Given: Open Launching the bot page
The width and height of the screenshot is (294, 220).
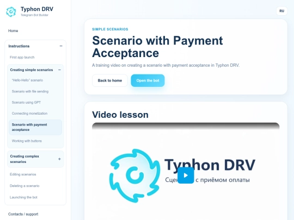Looking at the screenshot, I should [23, 197].
